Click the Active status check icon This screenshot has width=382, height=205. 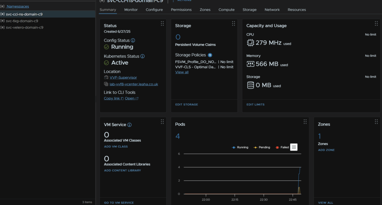tap(106, 63)
